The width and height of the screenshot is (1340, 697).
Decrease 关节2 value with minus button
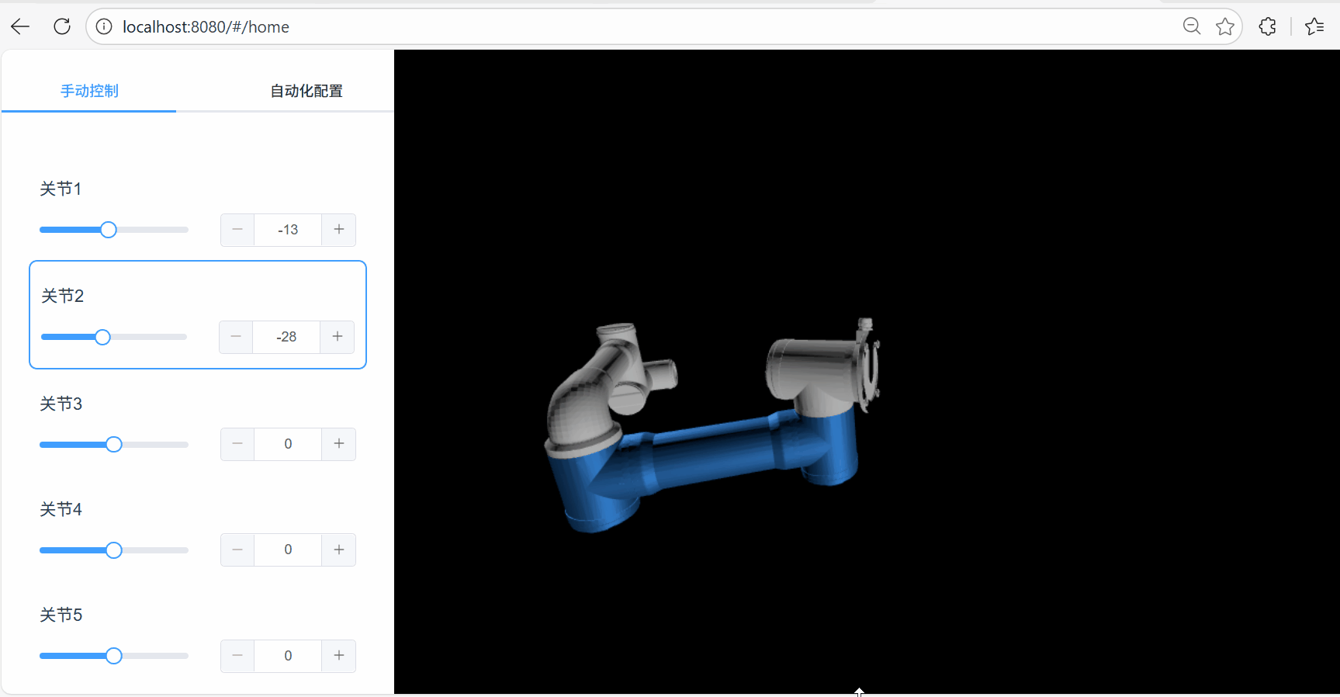pos(236,337)
